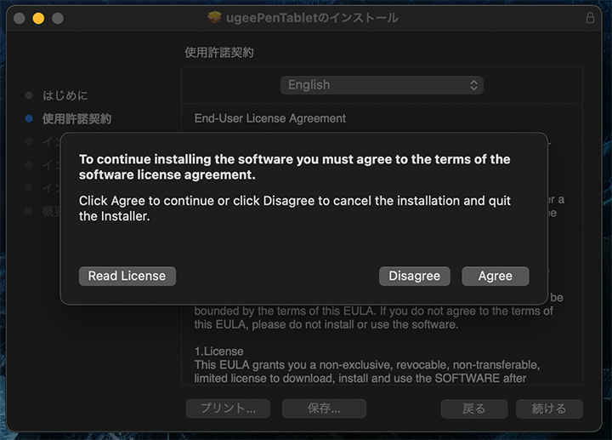
Task: Click the yellow minimize window button
Action: [38, 18]
